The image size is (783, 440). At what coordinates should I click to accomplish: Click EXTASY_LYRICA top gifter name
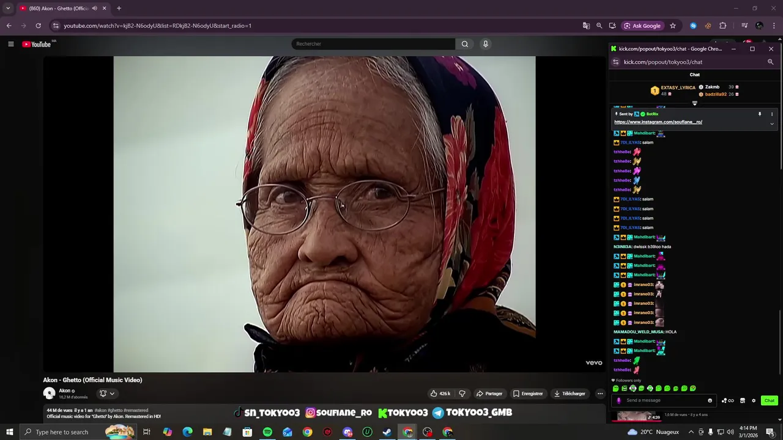tap(678, 87)
